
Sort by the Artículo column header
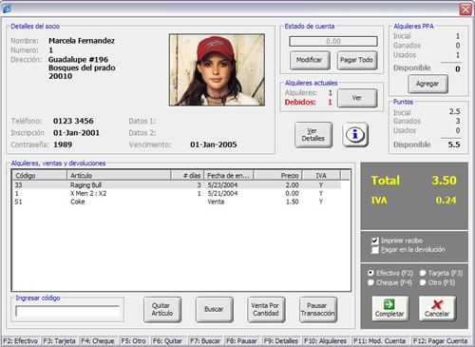(x=119, y=175)
